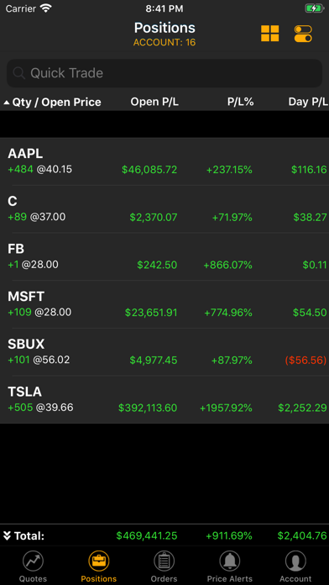
Task: Open the Quotes tab chart icon
Action: point(34,567)
